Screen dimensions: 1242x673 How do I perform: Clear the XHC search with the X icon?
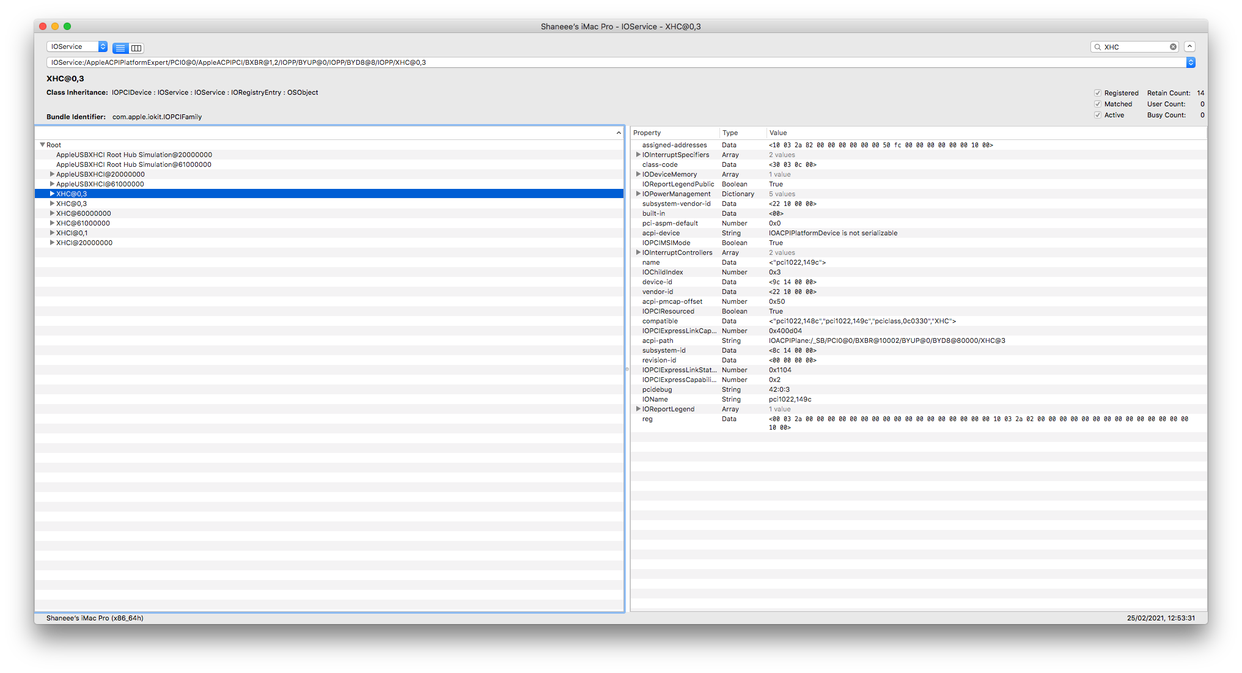click(x=1173, y=47)
